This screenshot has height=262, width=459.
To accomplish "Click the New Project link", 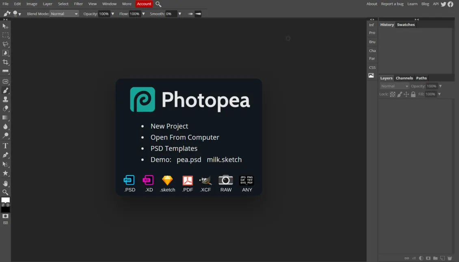I will click(x=169, y=126).
